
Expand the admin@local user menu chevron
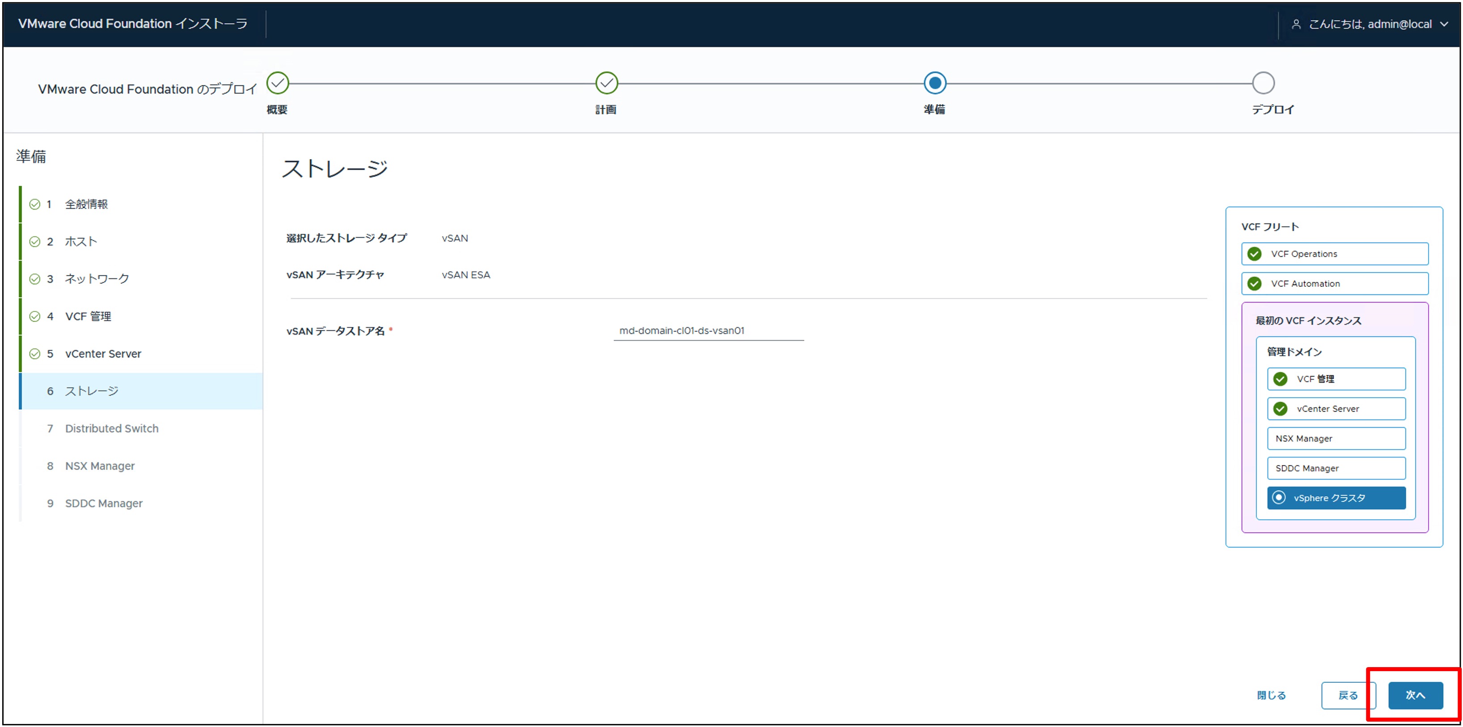tap(1444, 25)
